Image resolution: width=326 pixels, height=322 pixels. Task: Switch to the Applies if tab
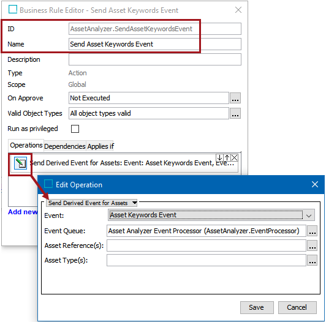pos(100,146)
